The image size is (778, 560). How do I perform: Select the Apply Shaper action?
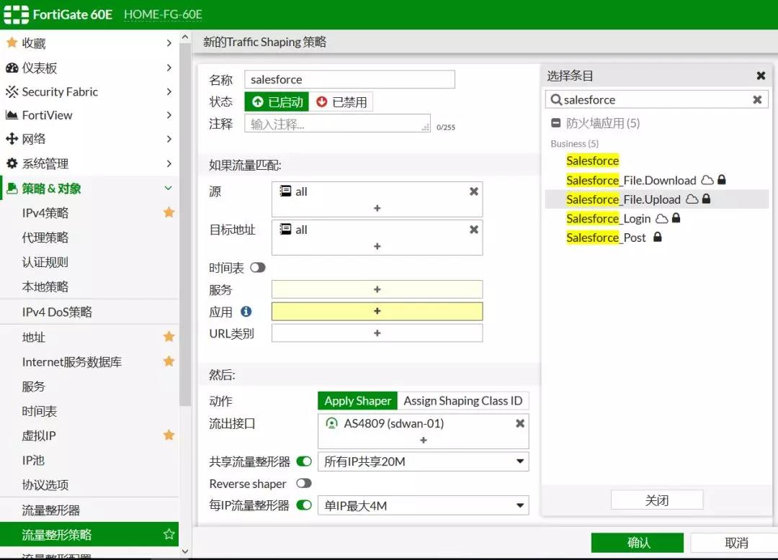[358, 400]
